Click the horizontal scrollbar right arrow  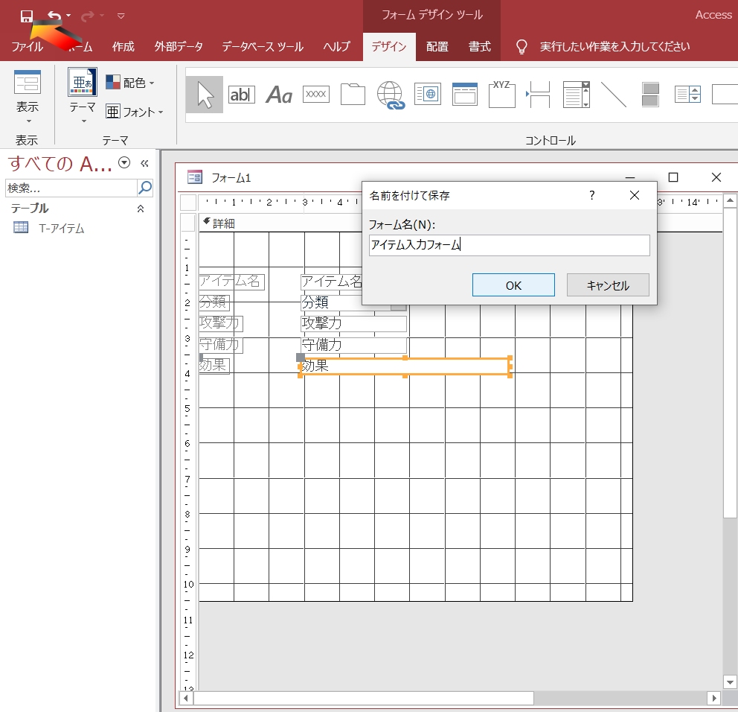click(x=714, y=698)
